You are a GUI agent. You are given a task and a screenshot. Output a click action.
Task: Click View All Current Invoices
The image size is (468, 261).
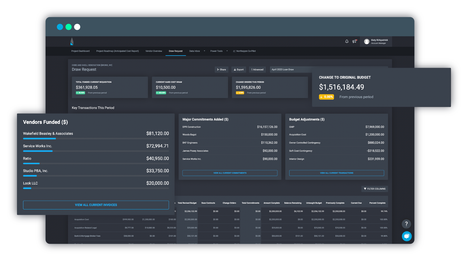coord(96,205)
